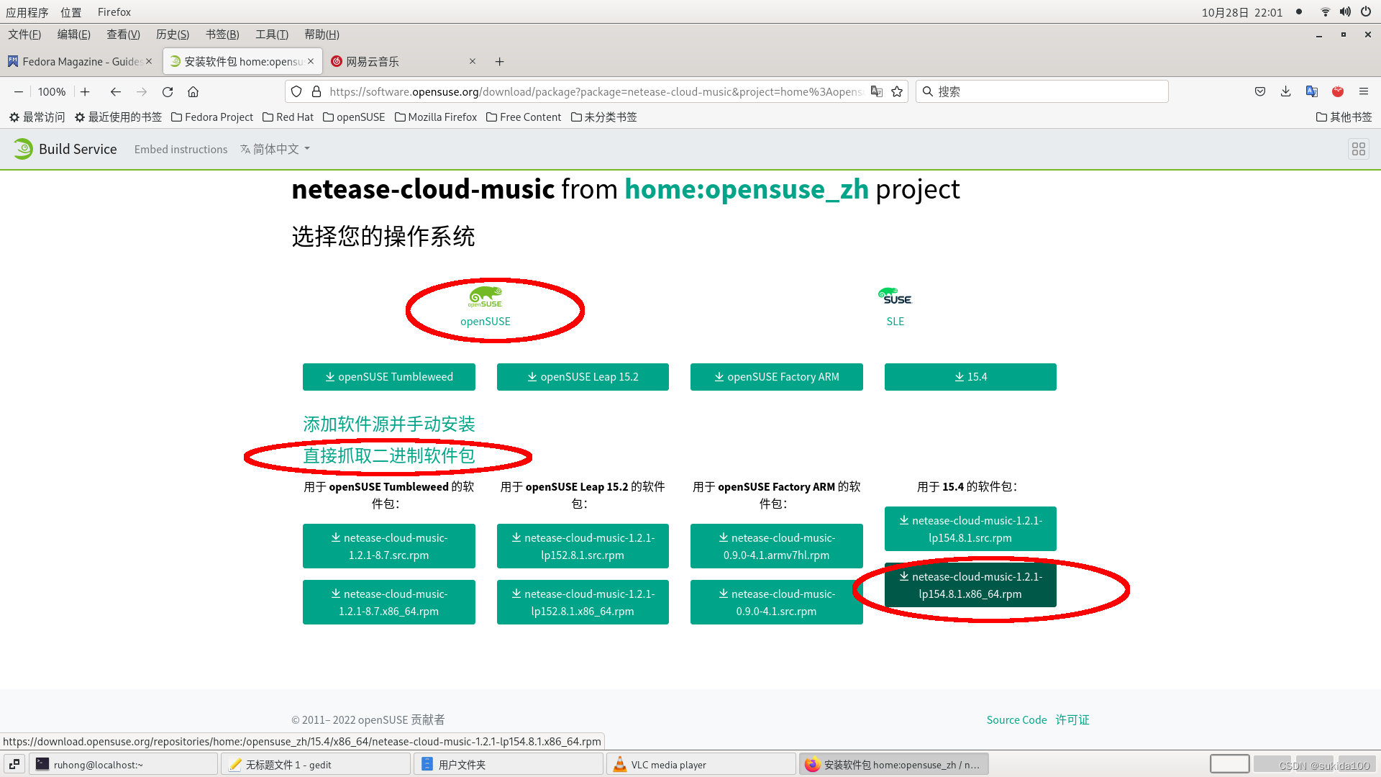Open the grid apps icon at top right
Screen dimensions: 1381x777
1359,149
